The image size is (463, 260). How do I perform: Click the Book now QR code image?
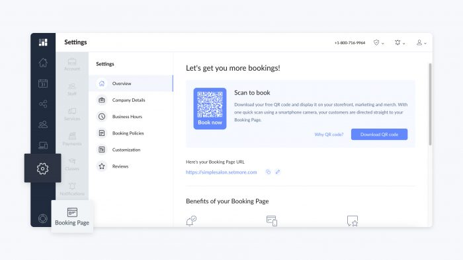click(x=210, y=108)
